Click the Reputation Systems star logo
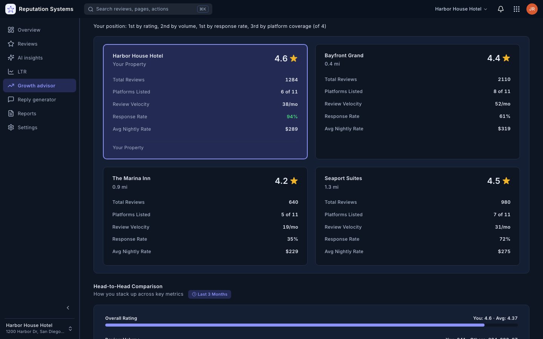The image size is (543, 339). (x=11, y=9)
